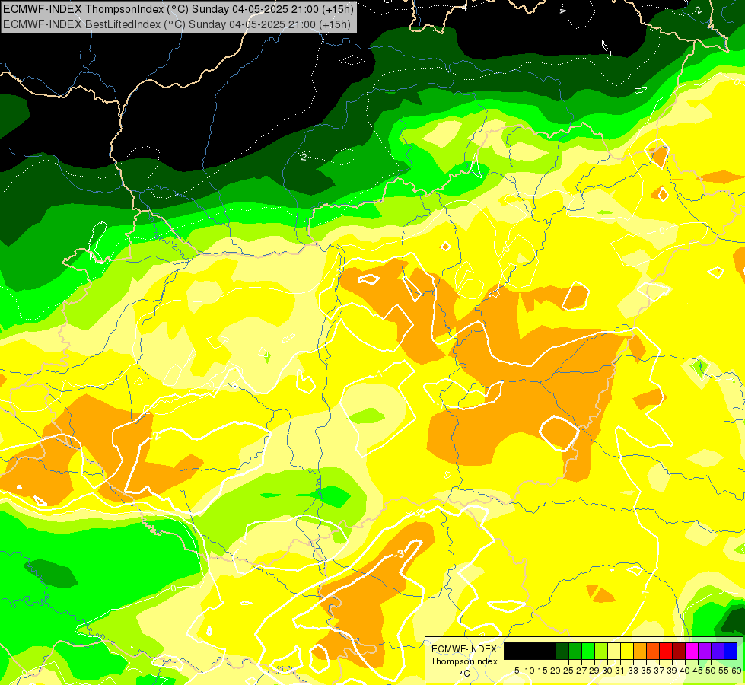Click the legend tick value '60'
Viewport: 745px width, 685px height.
pos(737,671)
